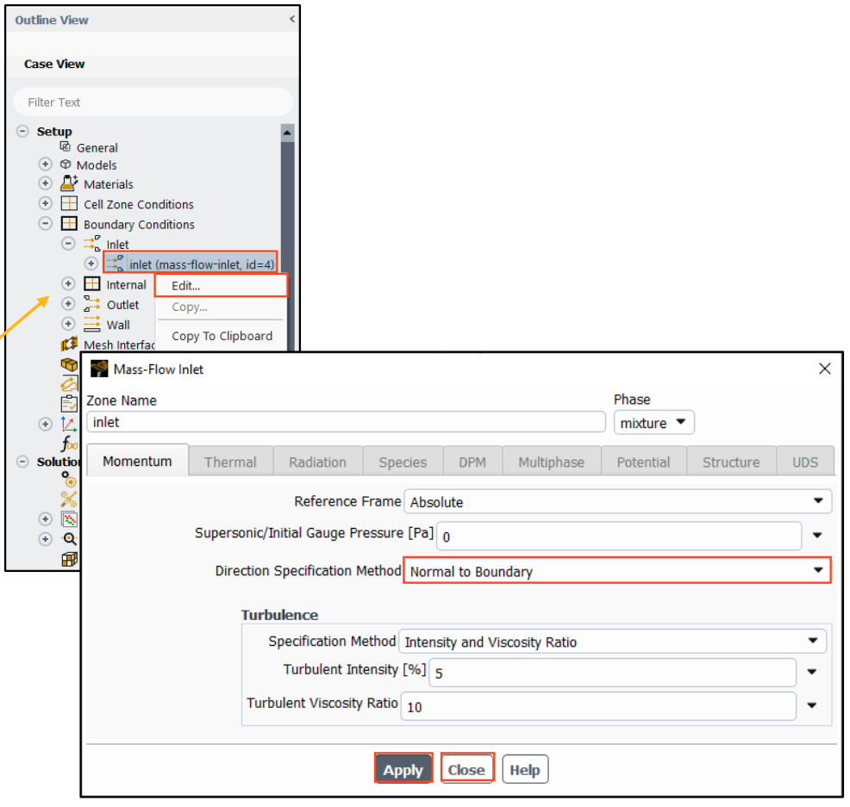Expand the inlet mass-flow-inlet node

pos(91,264)
